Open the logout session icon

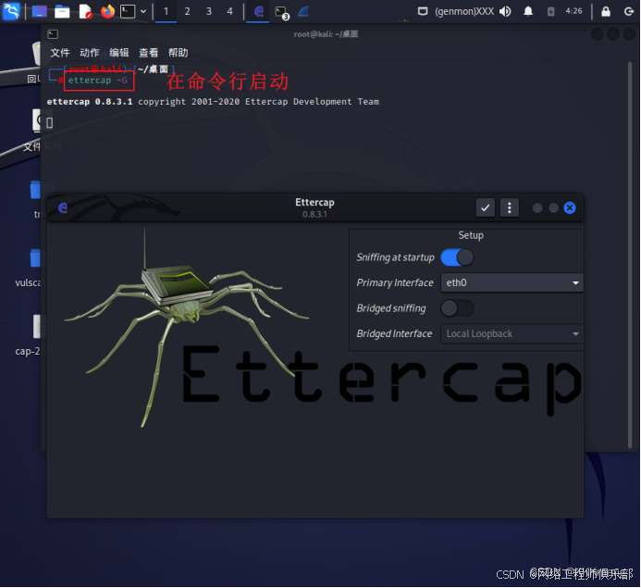click(629, 11)
